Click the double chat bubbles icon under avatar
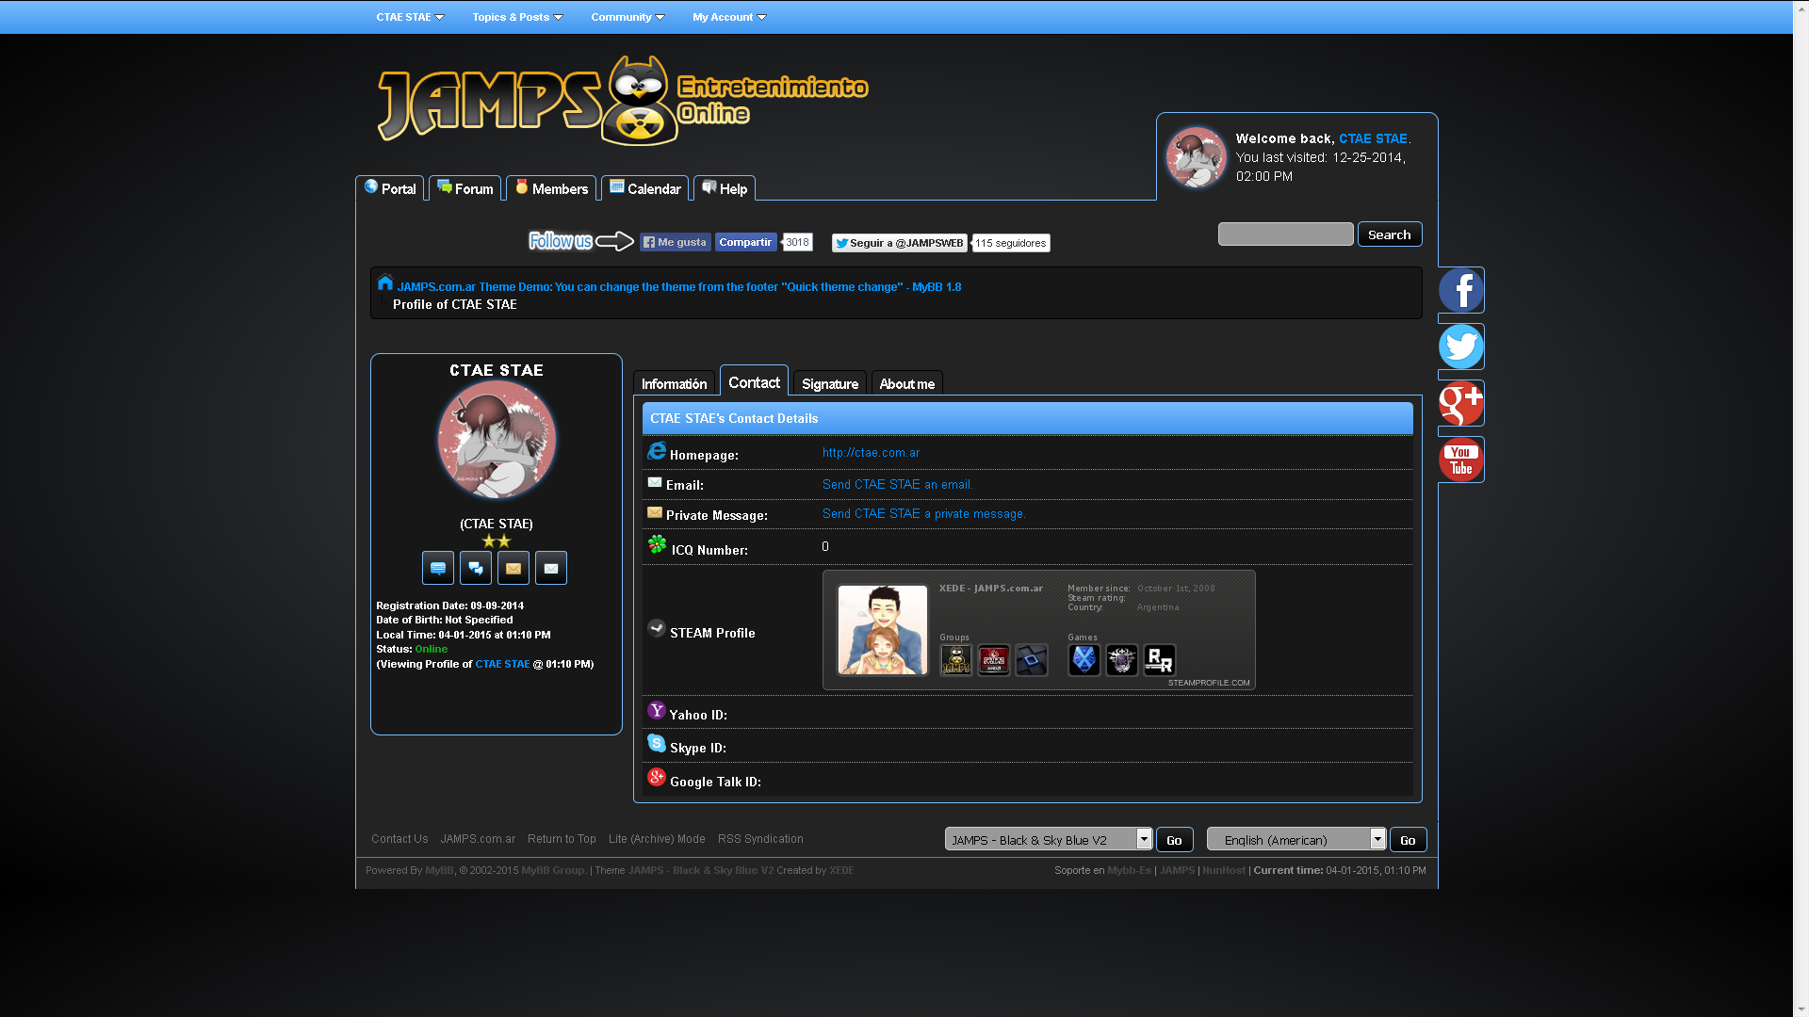The image size is (1809, 1017). (x=476, y=568)
